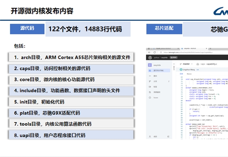Open the master branch dropdown
228x157 pixels.
tap(186, 64)
